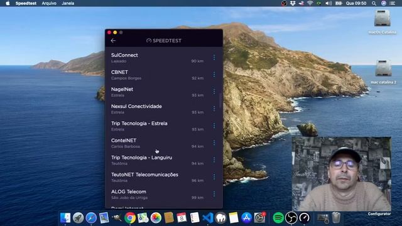Open options dots for ContelNET server

pos(214,143)
